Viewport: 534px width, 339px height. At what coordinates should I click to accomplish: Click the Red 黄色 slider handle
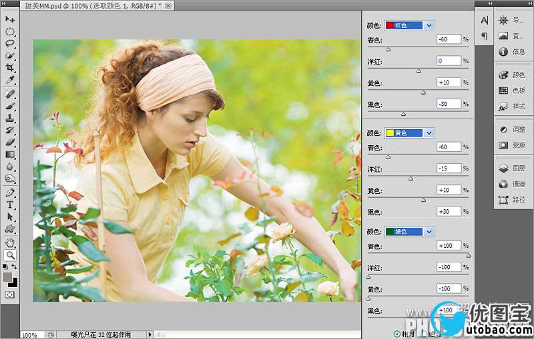point(423,93)
